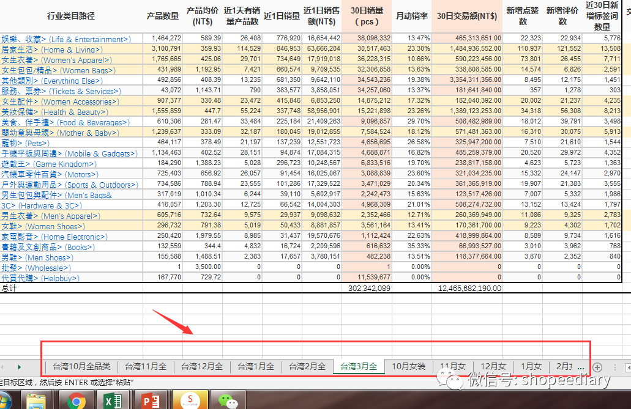Open the Sports & Outdoors category link
Viewport: 631px width, 409px height.
pyautogui.click(x=70, y=185)
